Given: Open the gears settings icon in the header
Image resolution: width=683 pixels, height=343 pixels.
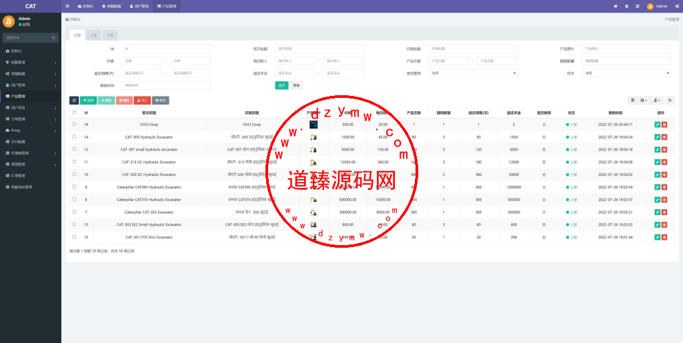Looking at the screenshot, I should pyautogui.click(x=676, y=6).
